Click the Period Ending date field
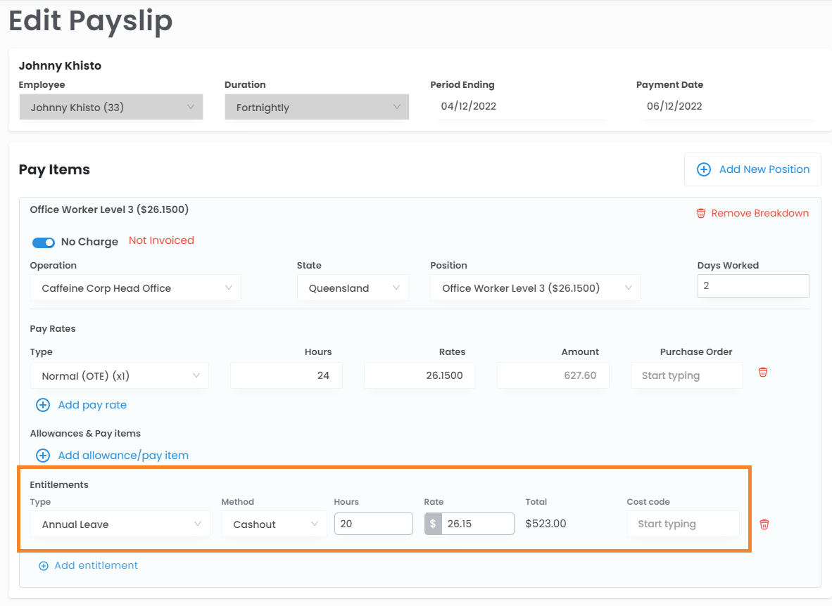Image resolution: width=832 pixels, height=606 pixels. (x=521, y=107)
